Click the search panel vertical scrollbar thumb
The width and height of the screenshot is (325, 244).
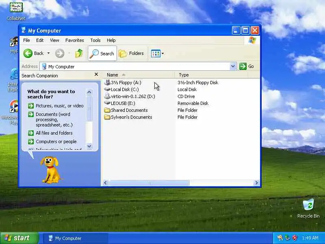(89, 108)
